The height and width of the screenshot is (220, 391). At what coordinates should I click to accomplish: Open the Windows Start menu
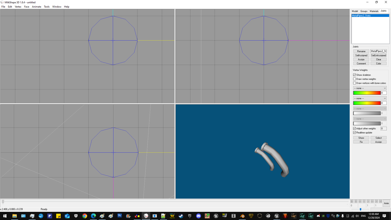click(5, 216)
